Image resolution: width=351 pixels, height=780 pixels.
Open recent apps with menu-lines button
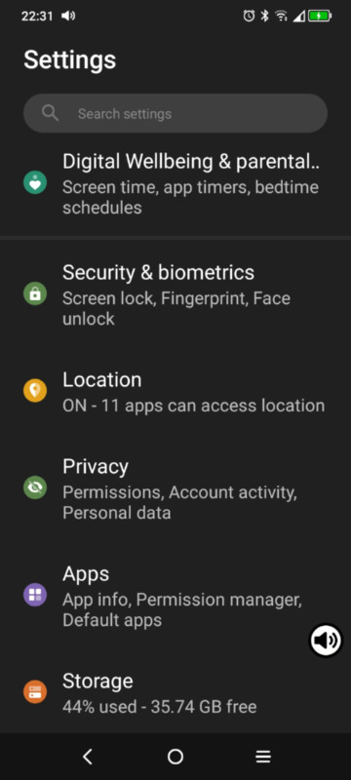tap(263, 757)
